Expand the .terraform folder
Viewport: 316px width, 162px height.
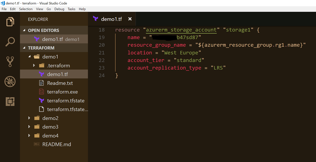pos(34,65)
